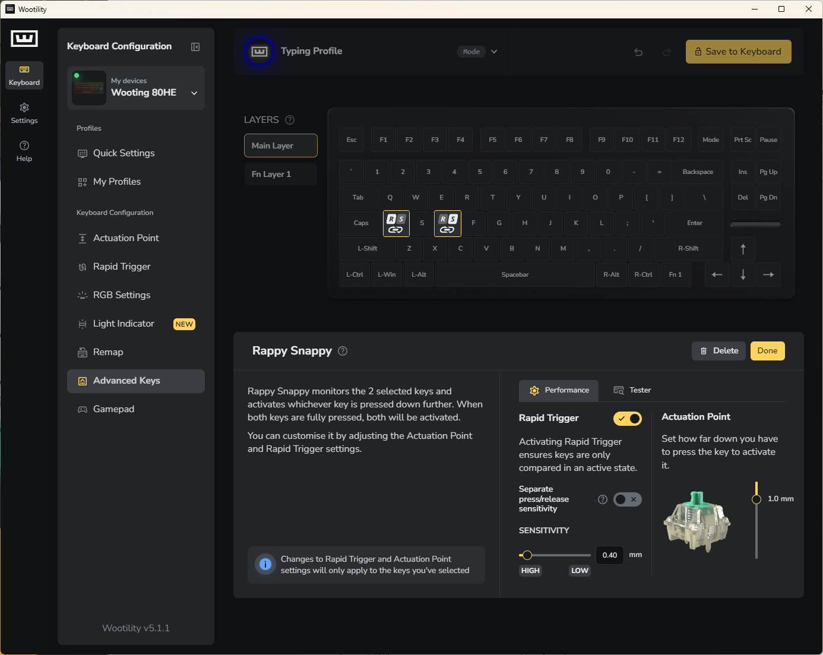Image resolution: width=823 pixels, height=655 pixels.
Task: Click the Typing Profile keyboard icon
Action: tap(259, 52)
